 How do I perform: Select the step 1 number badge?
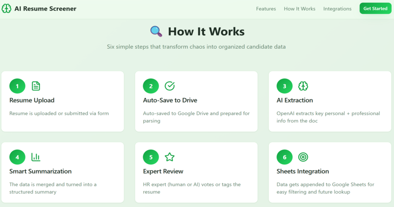[17, 86]
